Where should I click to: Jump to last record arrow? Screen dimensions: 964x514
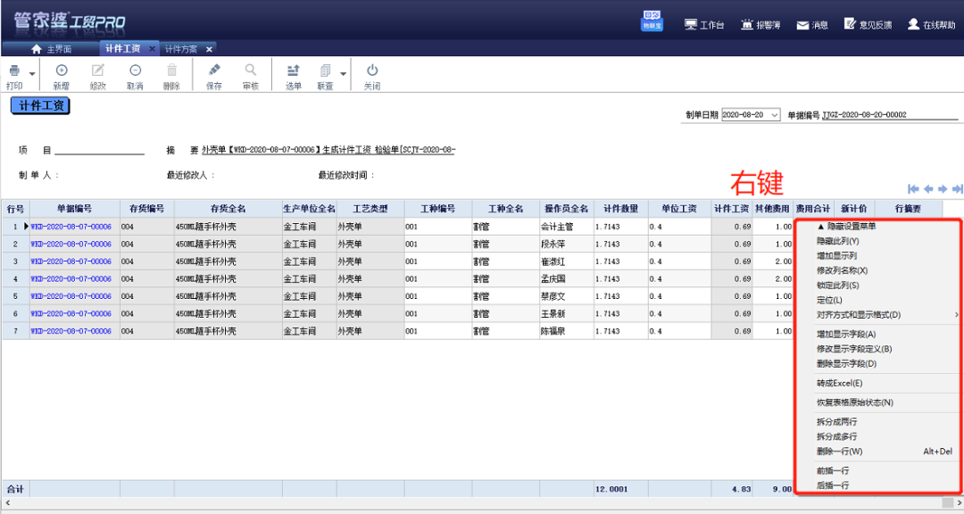[x=957, y=189]
